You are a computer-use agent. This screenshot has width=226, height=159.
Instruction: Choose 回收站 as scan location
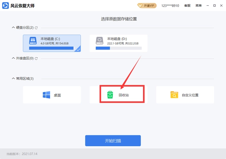[x=119, y=95]
